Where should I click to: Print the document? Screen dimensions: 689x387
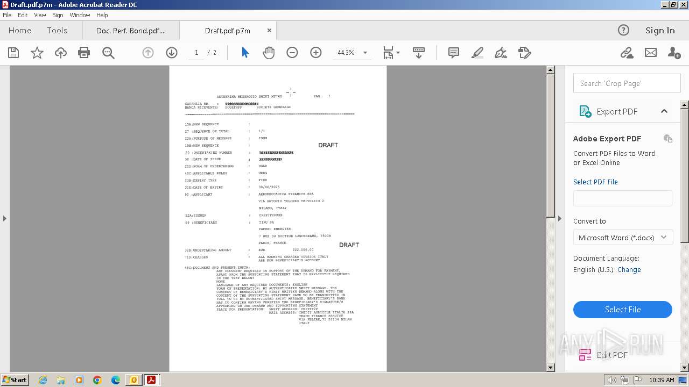[84, 53]
